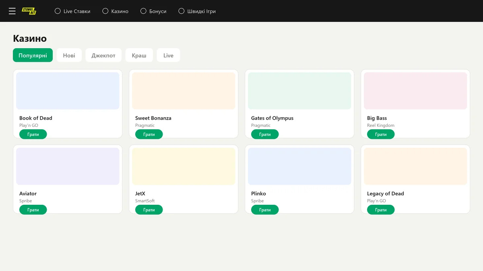Click Play'n GO label under Book of Dead
The image size is (483, 271).
pos(29,125)
